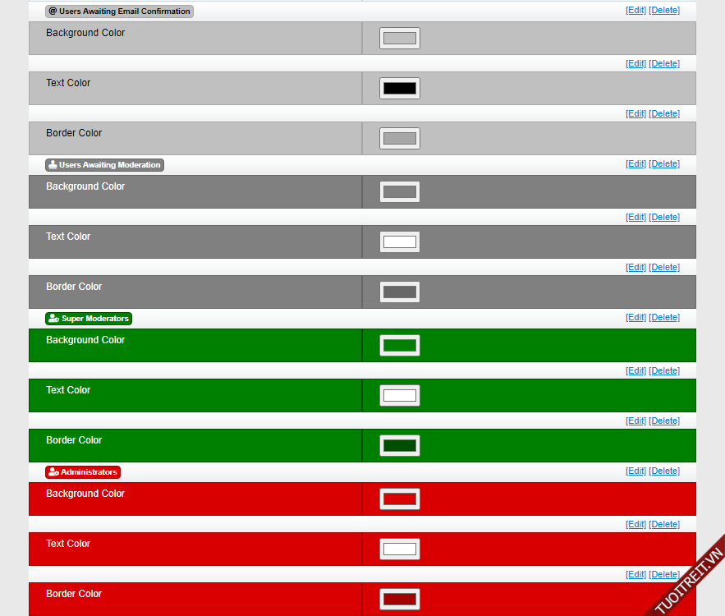725x616 pixels.
Task: Select the red Administrators badge
Action: pos(83,472)
